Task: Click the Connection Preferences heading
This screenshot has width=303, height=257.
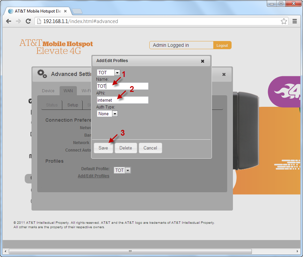Action: point(68,120)
